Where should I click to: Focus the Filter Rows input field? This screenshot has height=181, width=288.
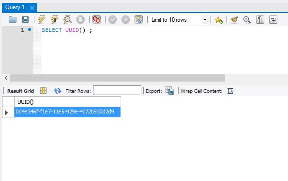click(x=117, y=90)
